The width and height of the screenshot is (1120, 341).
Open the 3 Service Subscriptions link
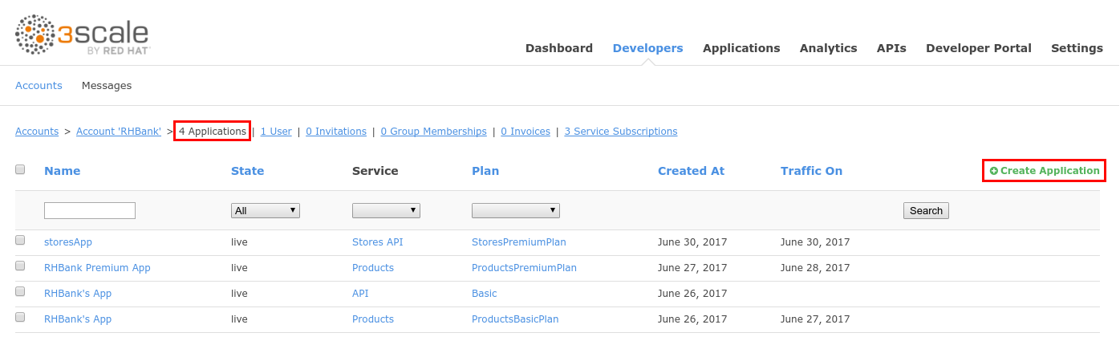pos(620,132)
